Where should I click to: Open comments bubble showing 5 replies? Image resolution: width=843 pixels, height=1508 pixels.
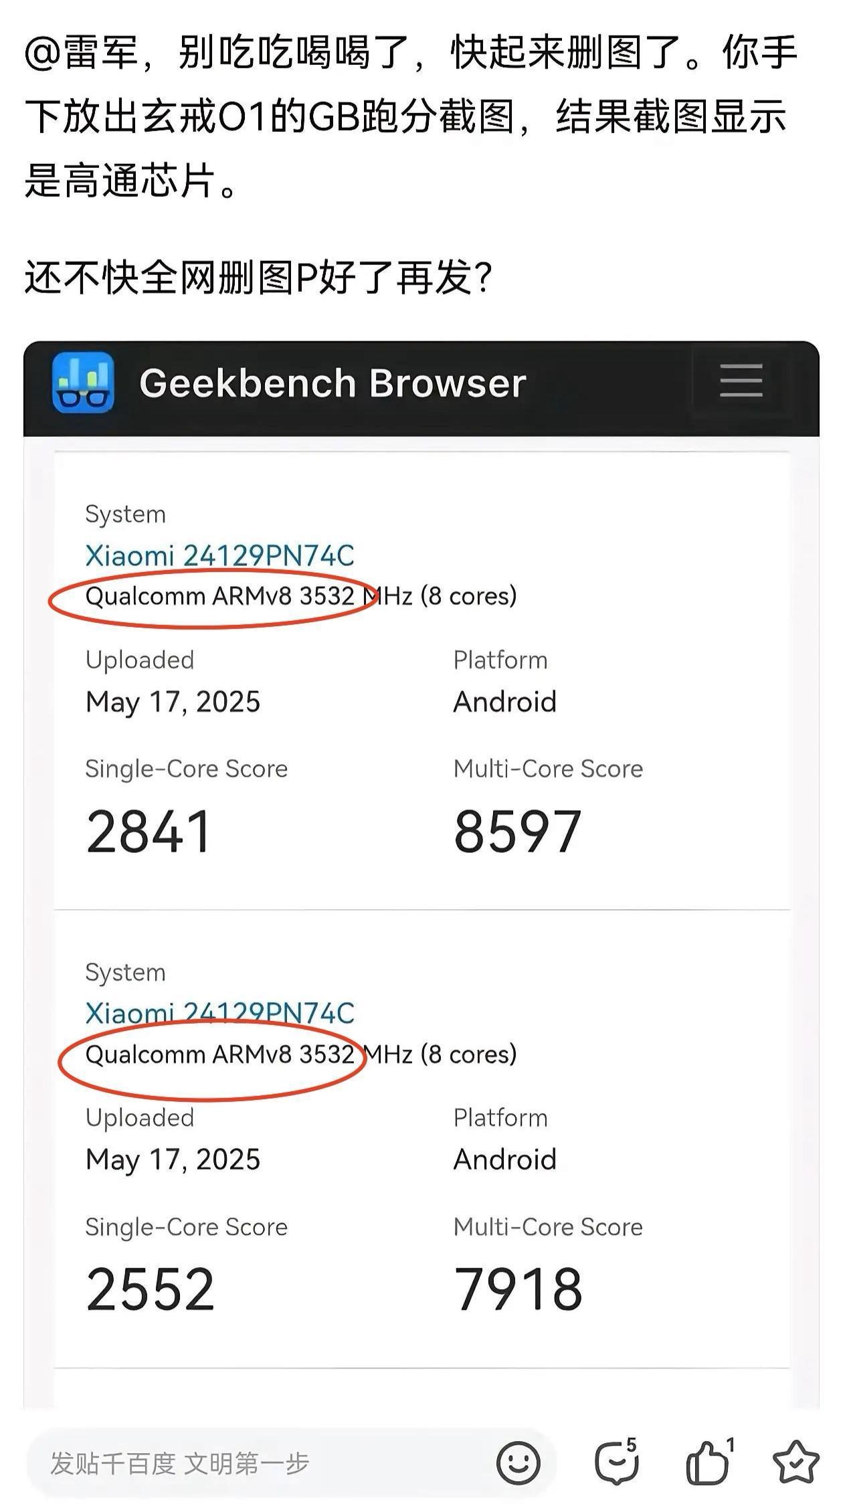[x=616, y=1463]
